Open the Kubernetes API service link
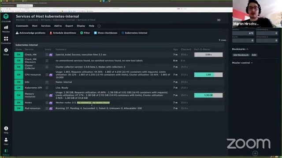This screenshot has width=282, height=158. (x=33, y=88)
